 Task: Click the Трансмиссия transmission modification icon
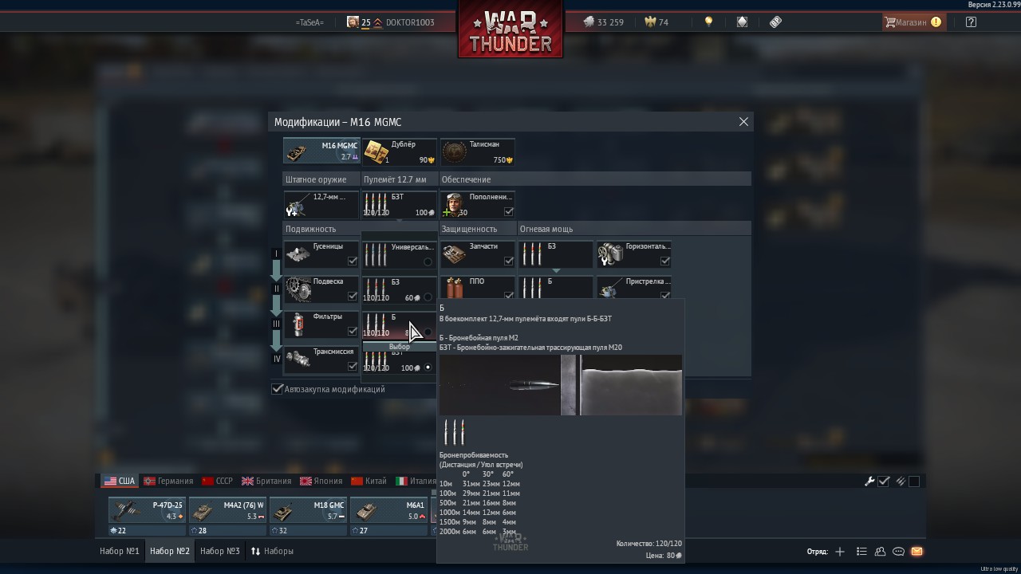click(x=298, y=360)
